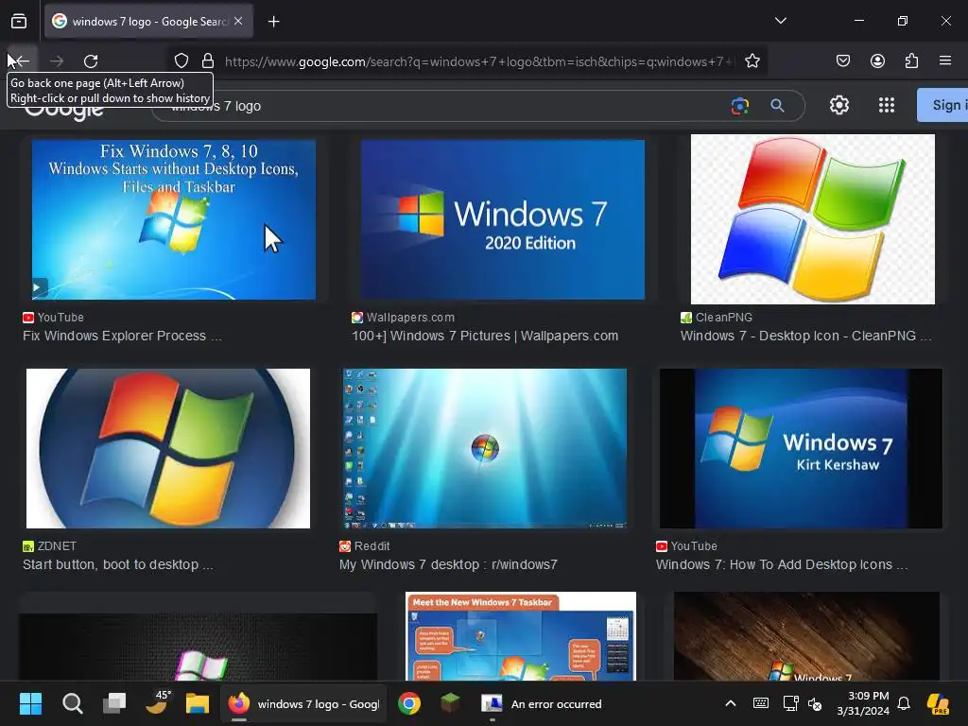The image size is (968, 726).
Task: Click the Sign in button
Action: coord(942,105)
